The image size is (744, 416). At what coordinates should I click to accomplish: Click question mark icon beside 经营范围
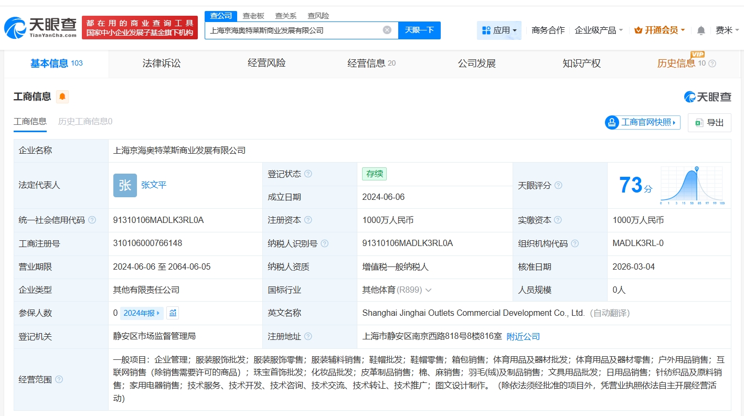pyautogui.click(x=59, y=379)
